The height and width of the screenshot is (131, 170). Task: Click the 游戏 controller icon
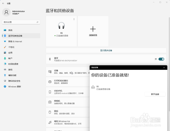click(x=5, y=69)
